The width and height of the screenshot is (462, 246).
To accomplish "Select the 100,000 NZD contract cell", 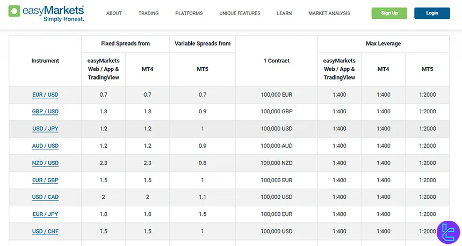I will point(276,163).
